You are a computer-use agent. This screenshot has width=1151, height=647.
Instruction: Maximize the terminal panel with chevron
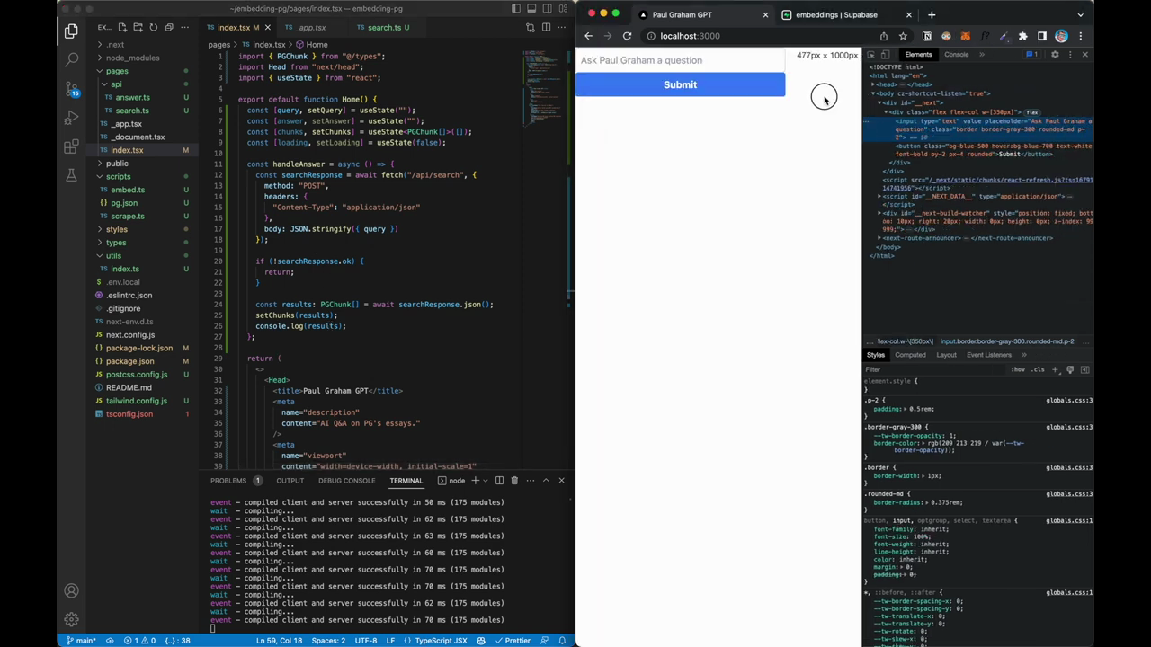[x=546, y=481]
